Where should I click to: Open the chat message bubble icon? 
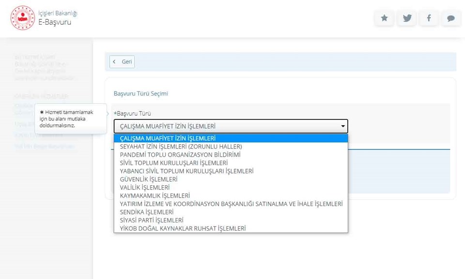(450, 18)
